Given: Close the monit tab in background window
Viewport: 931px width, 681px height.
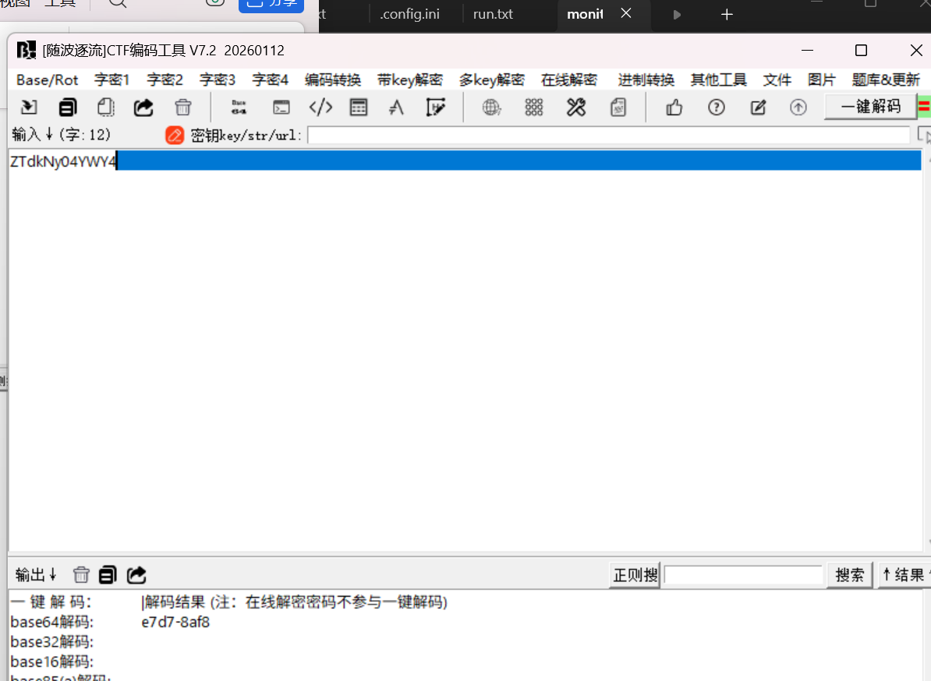Looking at the screenshot, I should (626, 13).
